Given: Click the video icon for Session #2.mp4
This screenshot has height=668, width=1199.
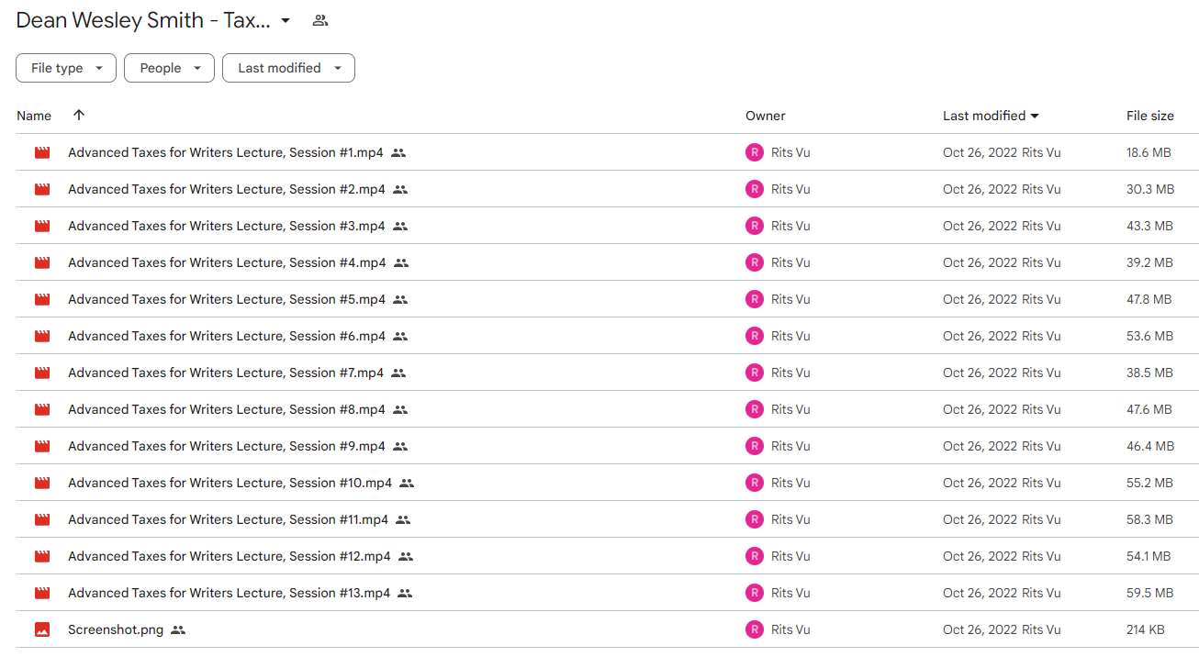Looking at the screenshot, I should click(42, 189).
